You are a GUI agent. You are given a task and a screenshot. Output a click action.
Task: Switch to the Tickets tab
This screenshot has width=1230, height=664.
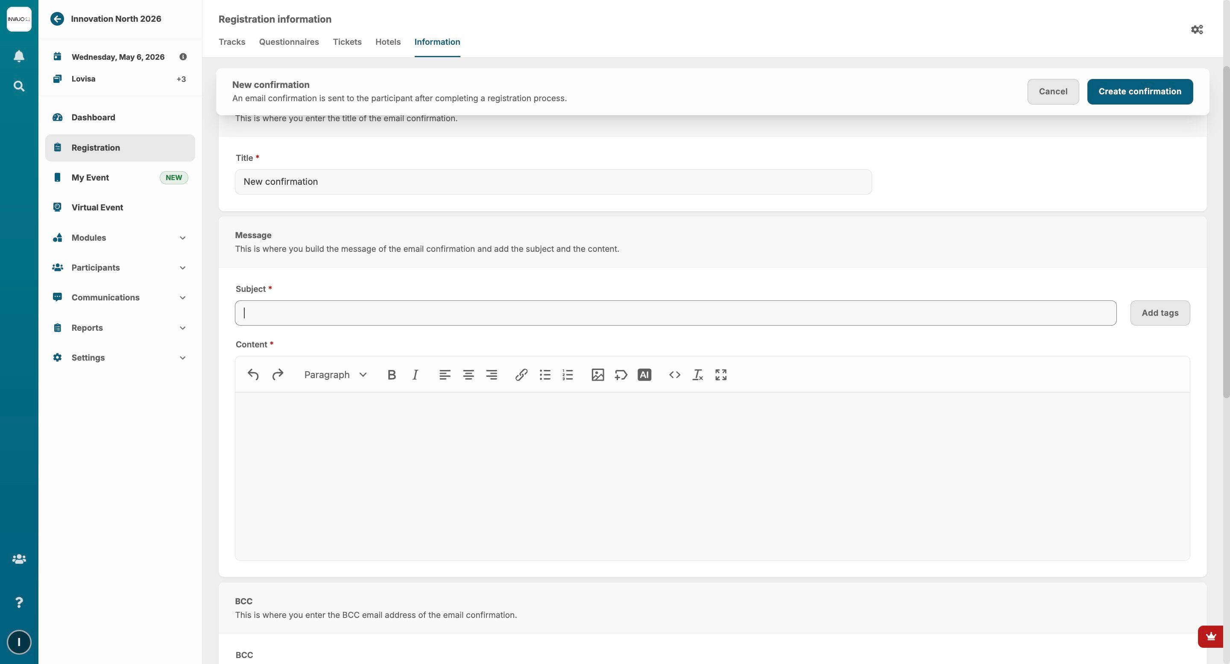coord(347,42)
